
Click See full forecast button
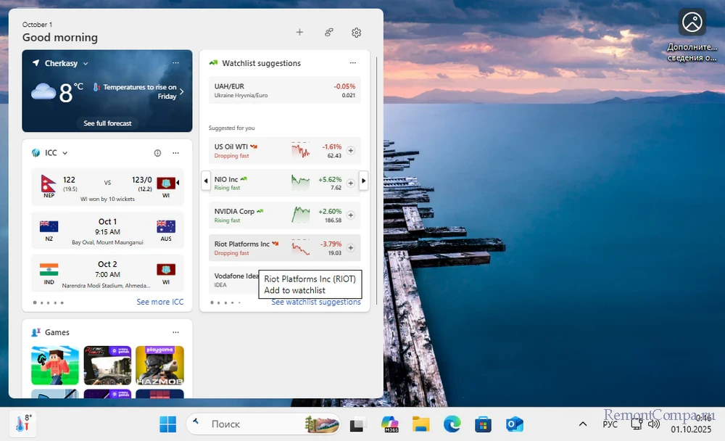coord(107,123)
